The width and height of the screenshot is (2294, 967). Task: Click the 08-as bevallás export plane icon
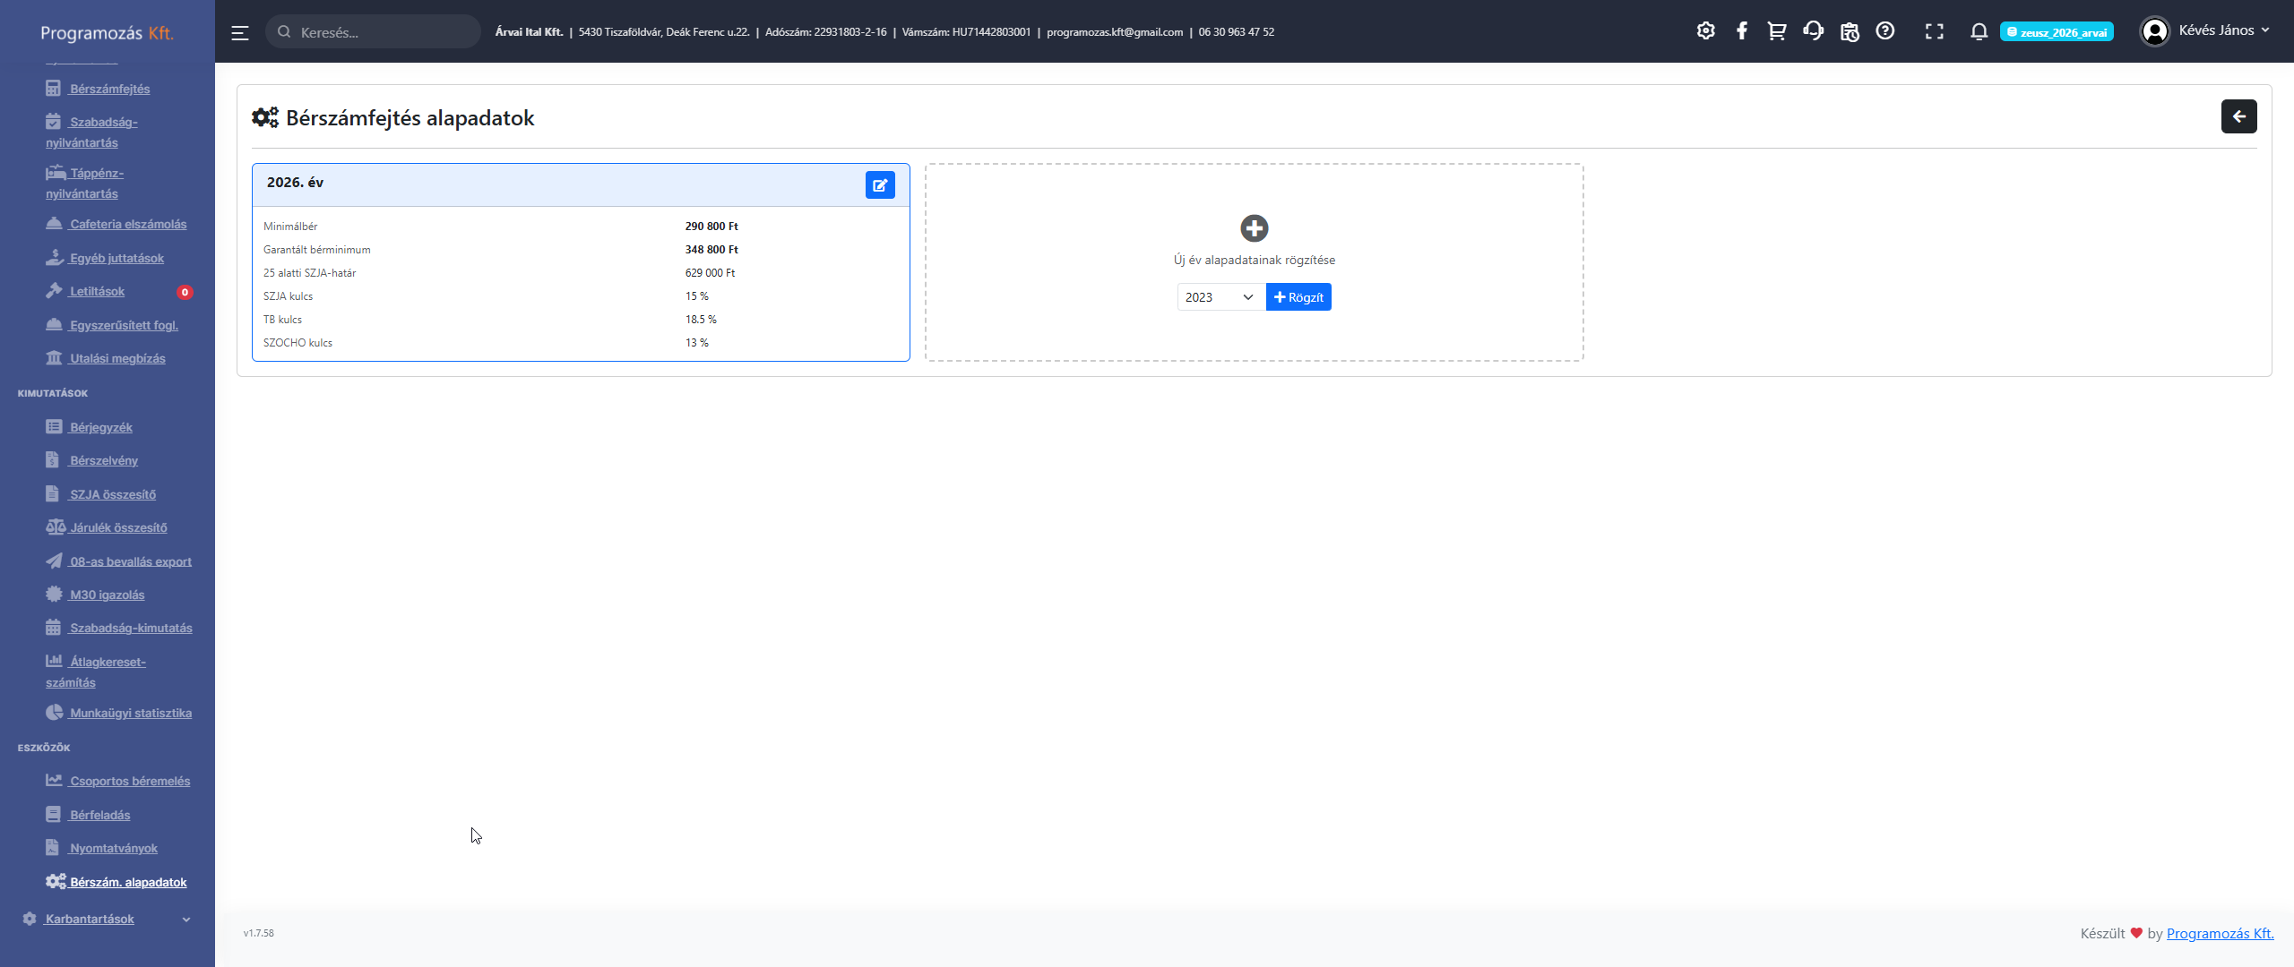click(55, 561)
